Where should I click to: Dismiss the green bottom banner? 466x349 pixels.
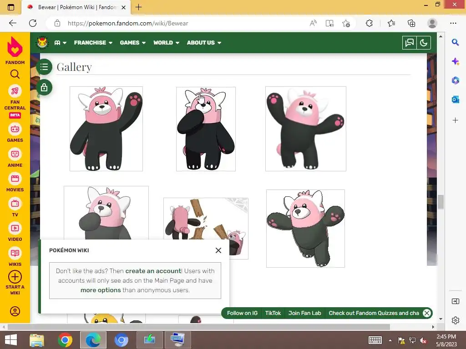coord(427,313)
